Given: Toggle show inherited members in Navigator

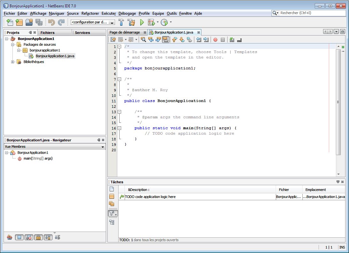Looking at the screenshot, I should click(10, 237).
